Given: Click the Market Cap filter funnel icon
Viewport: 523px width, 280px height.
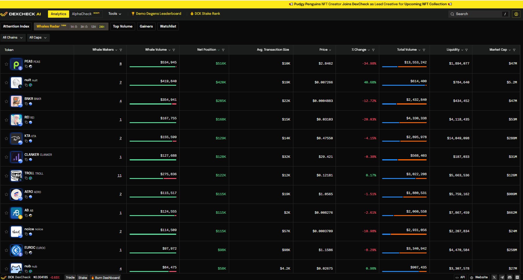Looking at the screenshot, I should [514, 50].
